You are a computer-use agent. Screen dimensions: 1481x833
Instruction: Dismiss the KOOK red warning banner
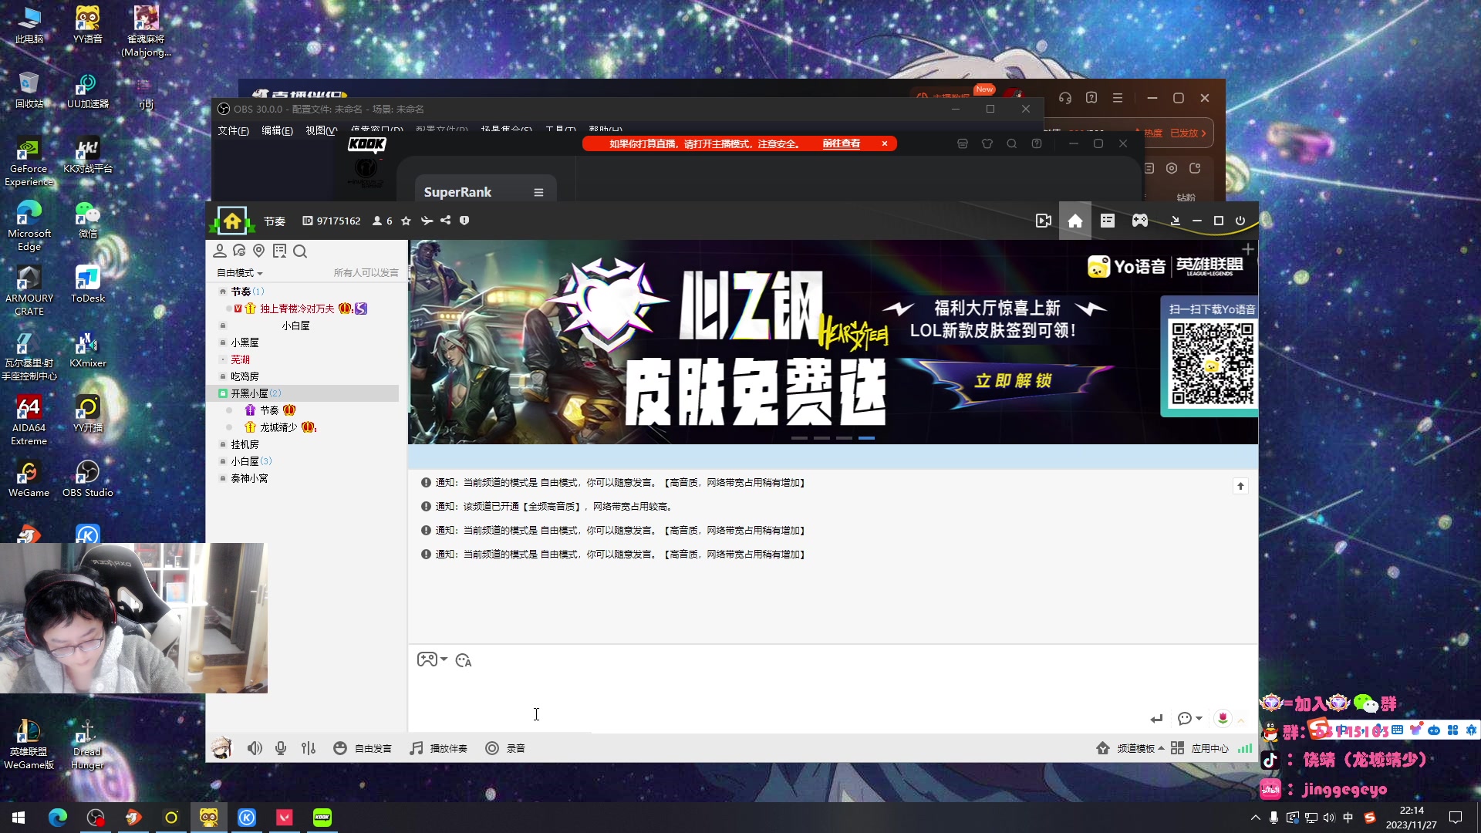(x=885, y=143)
